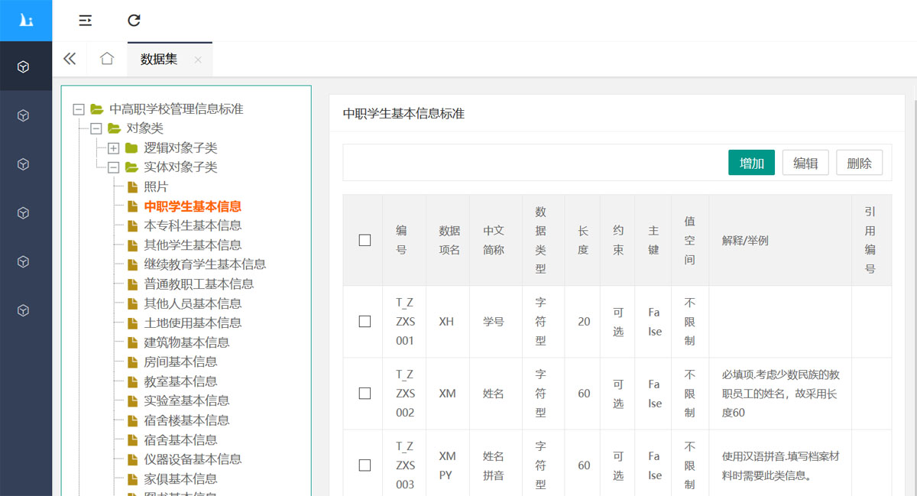Screen dimensions: 917x496
Task: Toggle the select-all checkbox in table header
Action: [363, 240]
